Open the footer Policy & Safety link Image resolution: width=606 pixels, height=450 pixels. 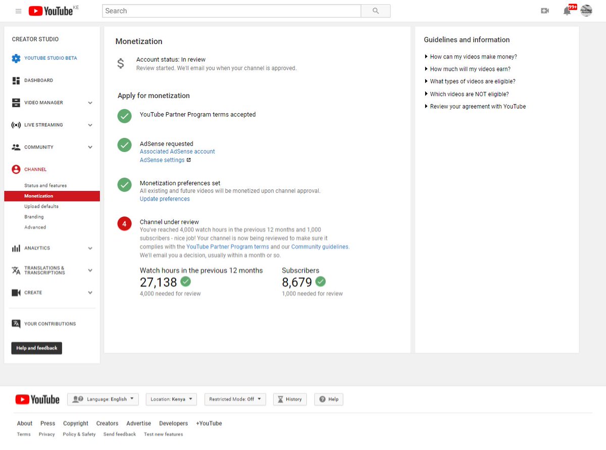click(79, 434)
